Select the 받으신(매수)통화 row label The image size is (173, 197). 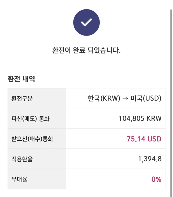point(32,139)
